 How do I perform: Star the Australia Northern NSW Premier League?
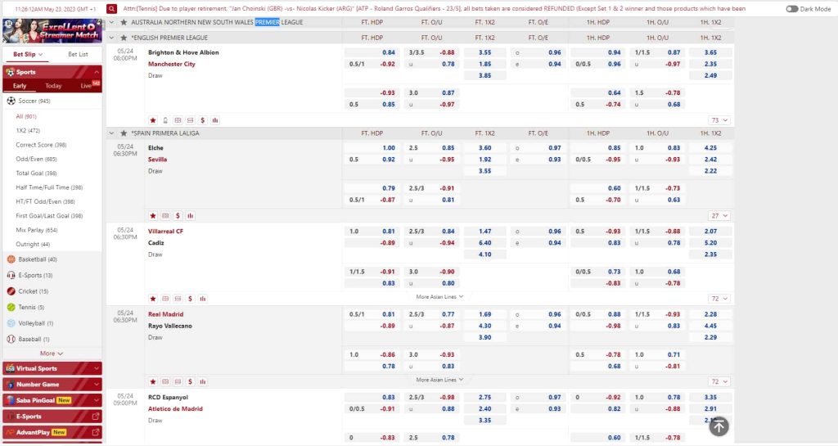pos(124,22)
